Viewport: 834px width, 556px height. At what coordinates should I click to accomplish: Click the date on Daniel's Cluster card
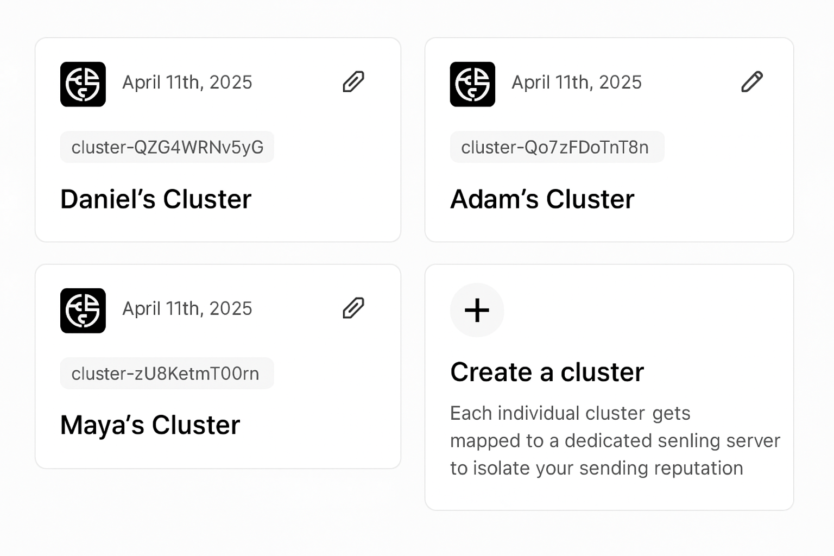187,83
